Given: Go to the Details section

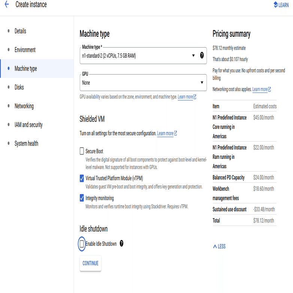Looking at the screenshot, I should 20,31.
